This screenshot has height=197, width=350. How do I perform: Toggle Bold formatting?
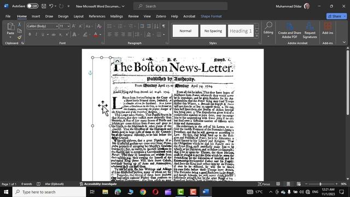coord(30,34)
